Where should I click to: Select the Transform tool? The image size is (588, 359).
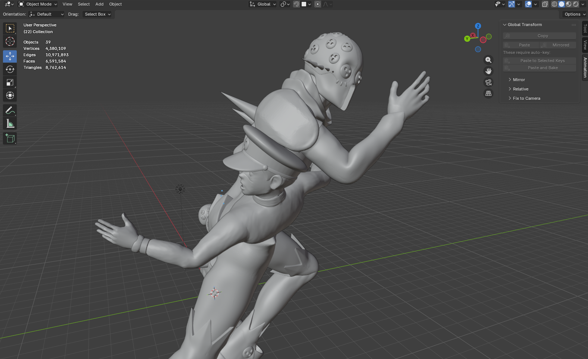click(x=10, y=95)
